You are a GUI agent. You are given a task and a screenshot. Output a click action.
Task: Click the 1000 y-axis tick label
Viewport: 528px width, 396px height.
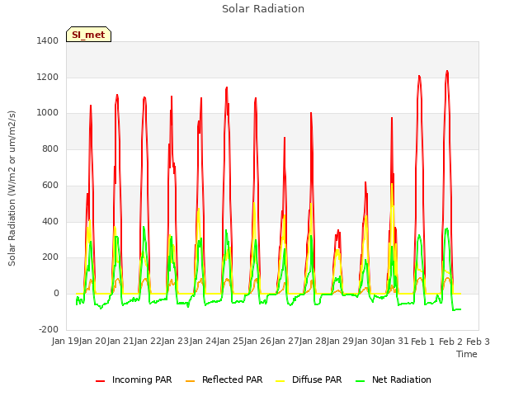pos(48,113)
